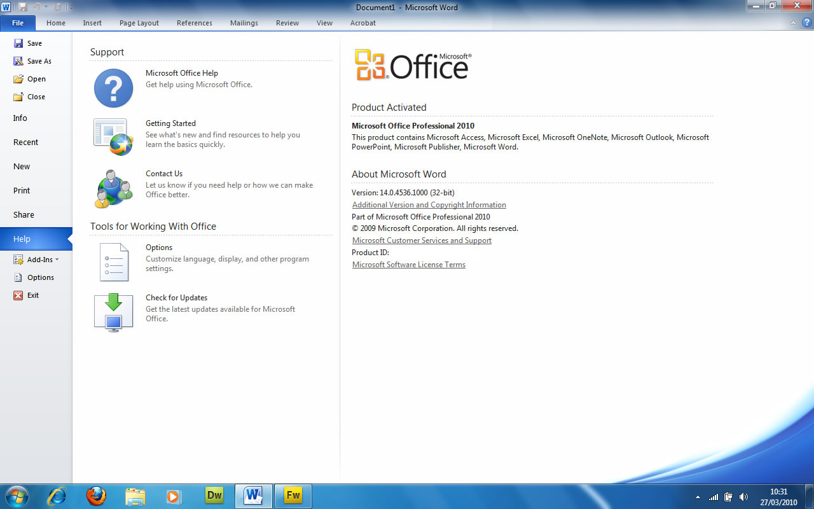Select Recent in the Backstage menu
This screenshot has height=509, width=814.
26,143
